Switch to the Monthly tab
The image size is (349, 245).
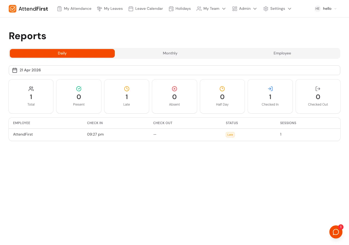170,53
